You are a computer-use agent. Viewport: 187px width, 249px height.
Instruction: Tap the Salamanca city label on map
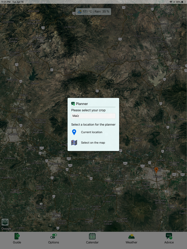pos(55,163)
